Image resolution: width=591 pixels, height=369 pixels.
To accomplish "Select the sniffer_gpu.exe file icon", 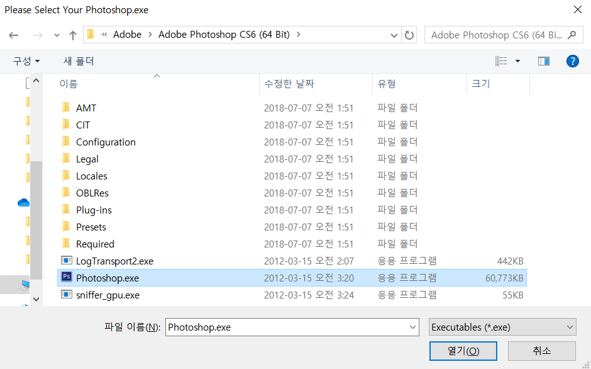I will pyautogui.click(x=67, y=295).
